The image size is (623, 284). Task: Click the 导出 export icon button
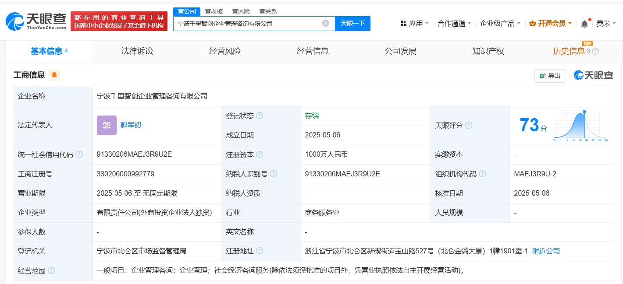(550, 75)
